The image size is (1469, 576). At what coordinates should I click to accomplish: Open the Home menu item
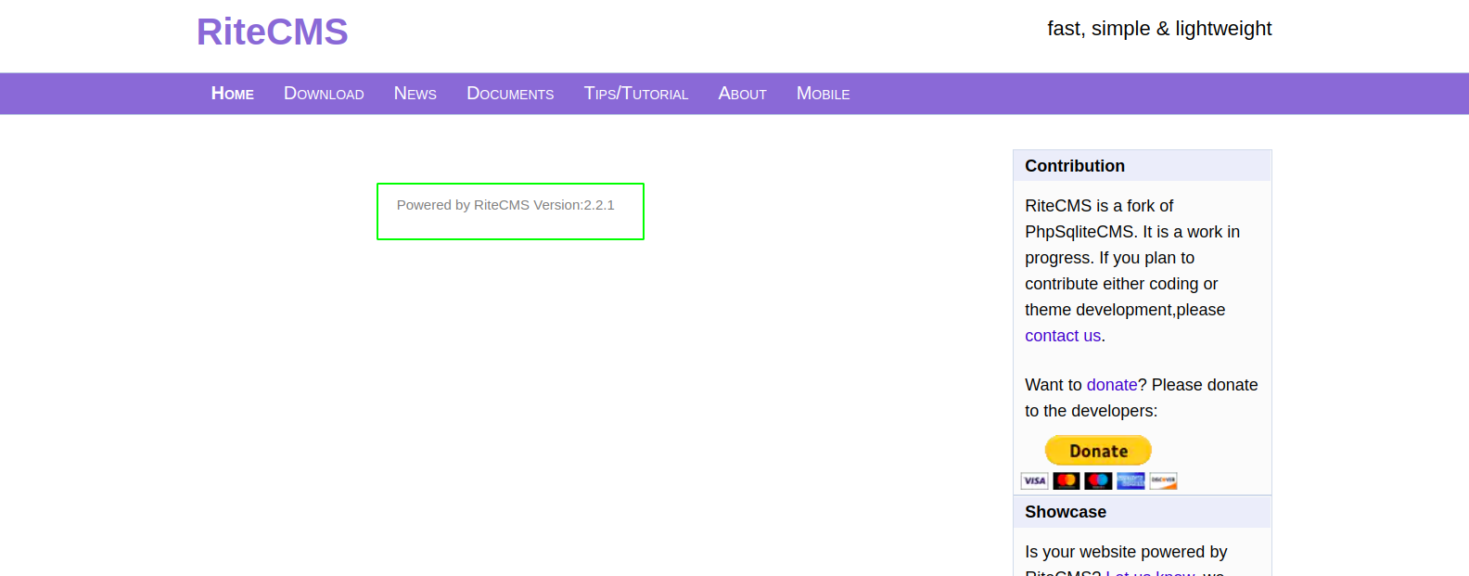pos(233,94)
